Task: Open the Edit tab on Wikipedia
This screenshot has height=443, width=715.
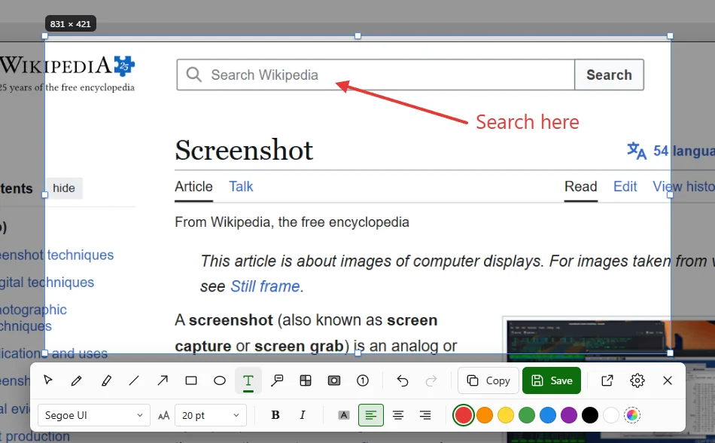Action: 625,187
